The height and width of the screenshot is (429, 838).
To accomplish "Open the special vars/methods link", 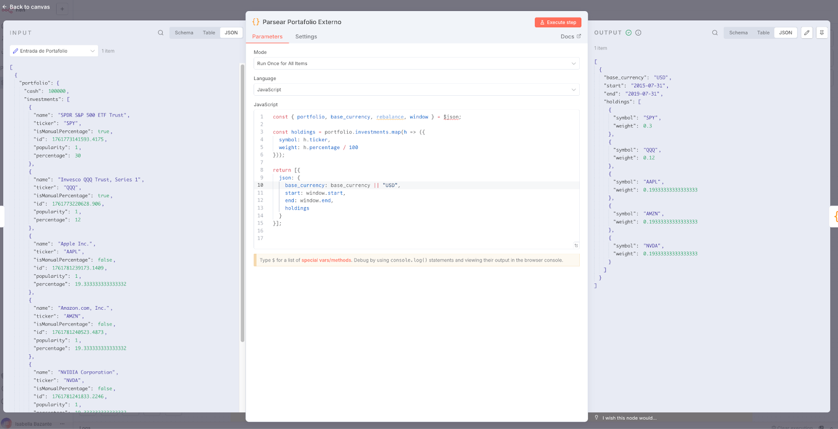I will [x=326, y=260].
